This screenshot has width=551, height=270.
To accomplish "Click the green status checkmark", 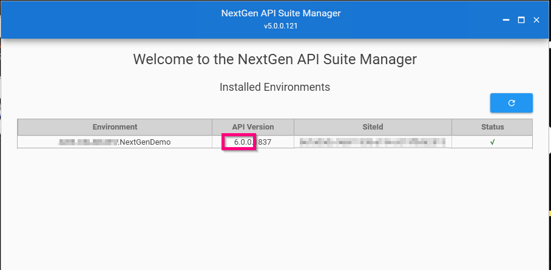I will pos(492,142).
